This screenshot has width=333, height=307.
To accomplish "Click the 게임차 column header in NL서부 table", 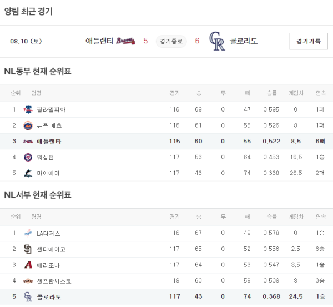I will click(296, 217).
